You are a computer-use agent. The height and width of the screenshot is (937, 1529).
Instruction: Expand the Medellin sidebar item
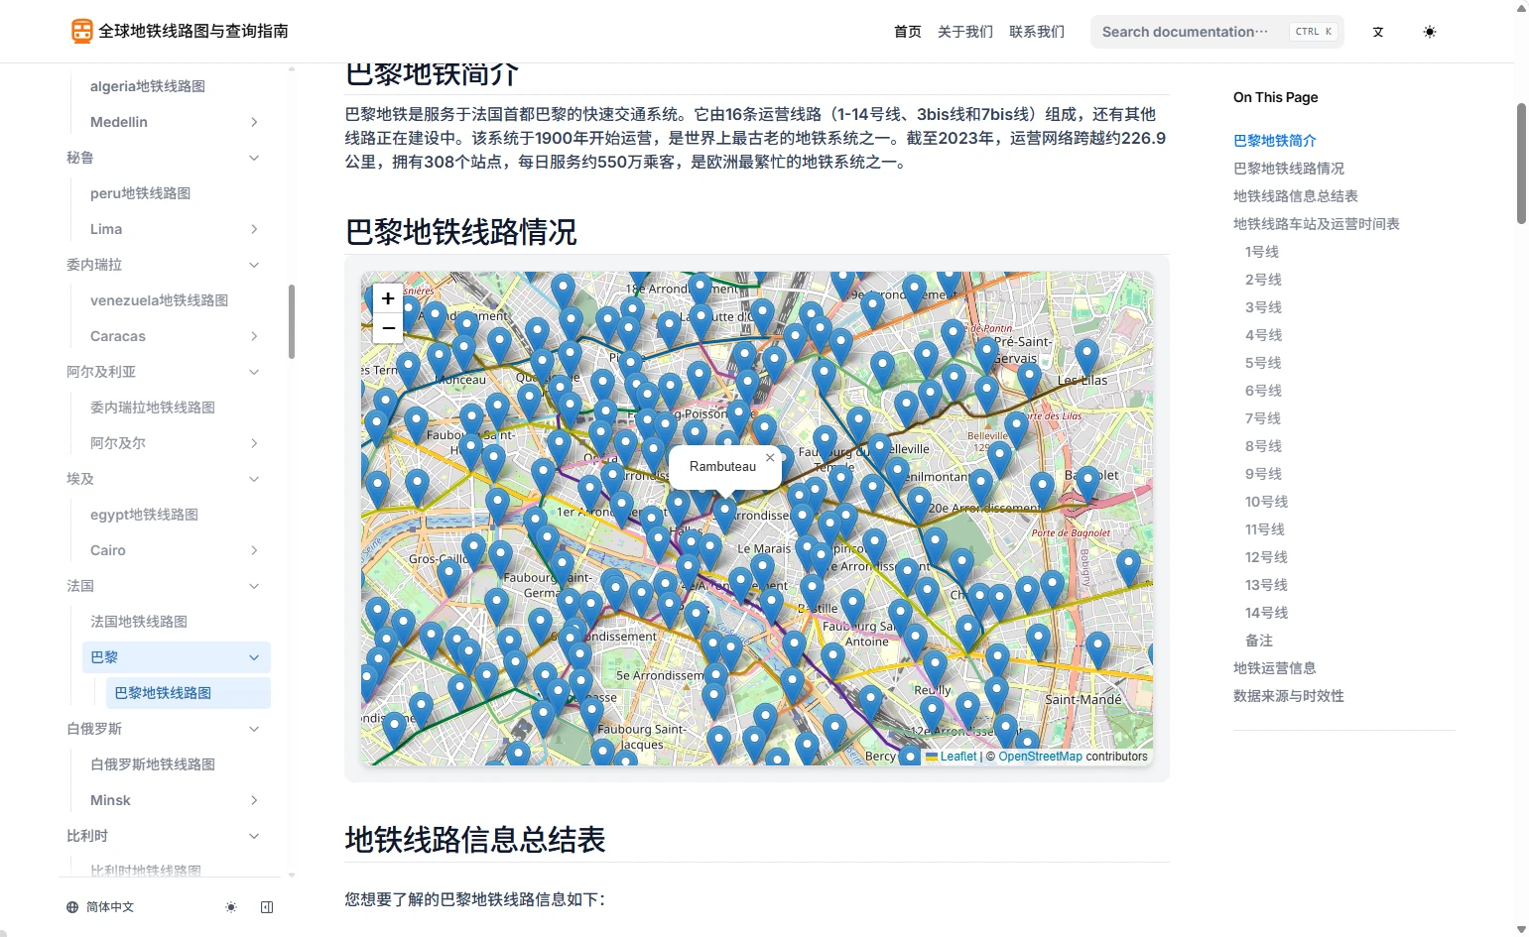pyautogui.click(x=254, y=122)
